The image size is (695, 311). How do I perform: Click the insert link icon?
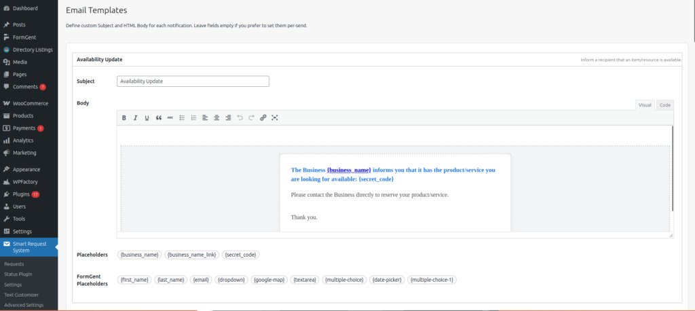pos(263,117)
